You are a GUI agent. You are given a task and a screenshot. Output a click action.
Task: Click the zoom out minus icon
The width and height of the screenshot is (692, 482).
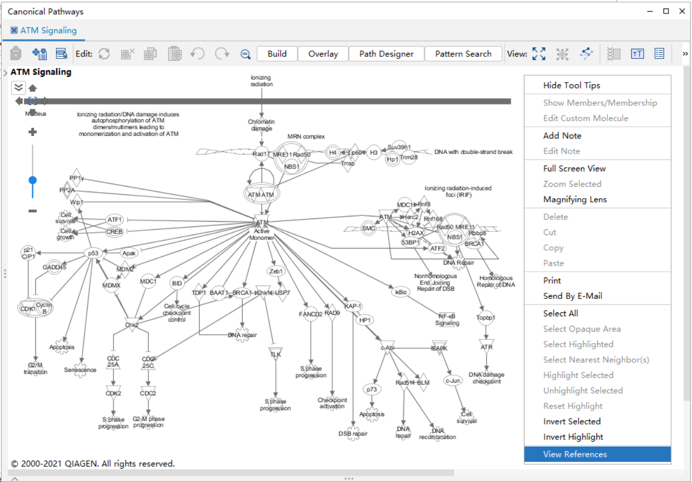coord(33,211)
